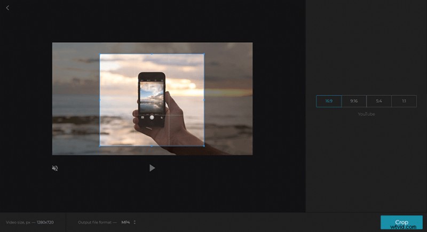Click the 1280x720 video size text
The image size is (427, 232).
point(45,222)
